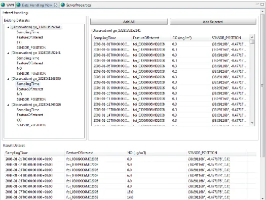Screen dimensions: 266x200
Task: Select the Data Handling View tab
Action: [37, 5]
